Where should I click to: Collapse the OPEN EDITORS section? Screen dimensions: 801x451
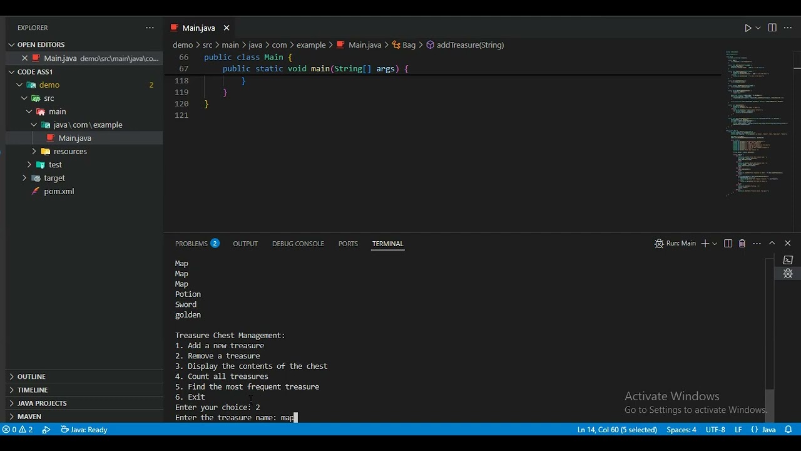point(41,44)
